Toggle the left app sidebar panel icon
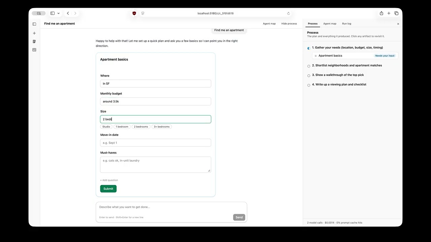Viewport: 431px width, 242px height. pyautogui.click(x=34, y=24)
